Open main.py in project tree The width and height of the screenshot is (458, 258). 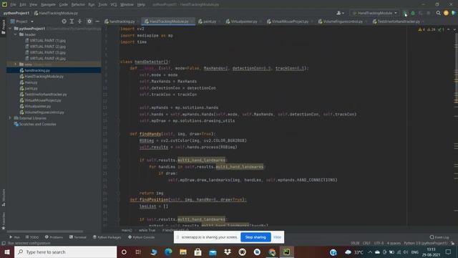pos(29,82)
